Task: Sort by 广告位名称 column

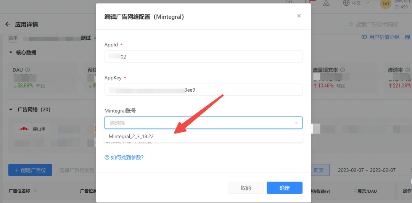Action: [35, 191]
